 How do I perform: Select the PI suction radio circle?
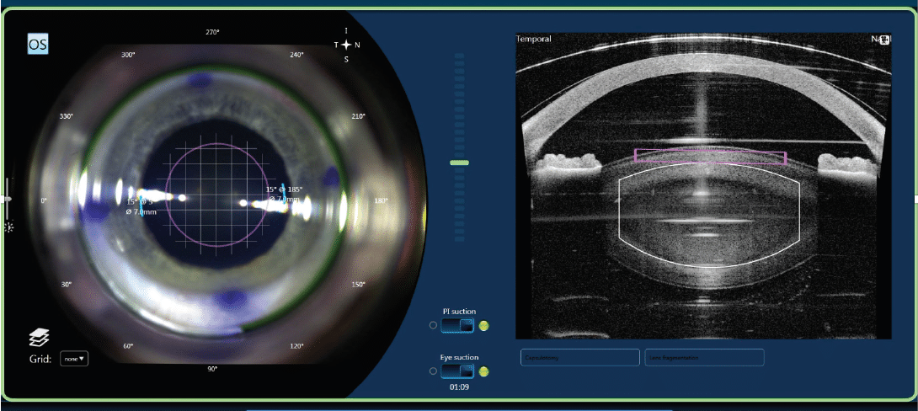coord(433,325)
